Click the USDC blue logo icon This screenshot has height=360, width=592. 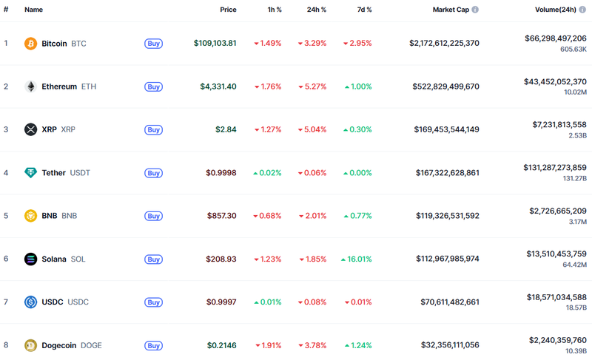pos(30,302)
